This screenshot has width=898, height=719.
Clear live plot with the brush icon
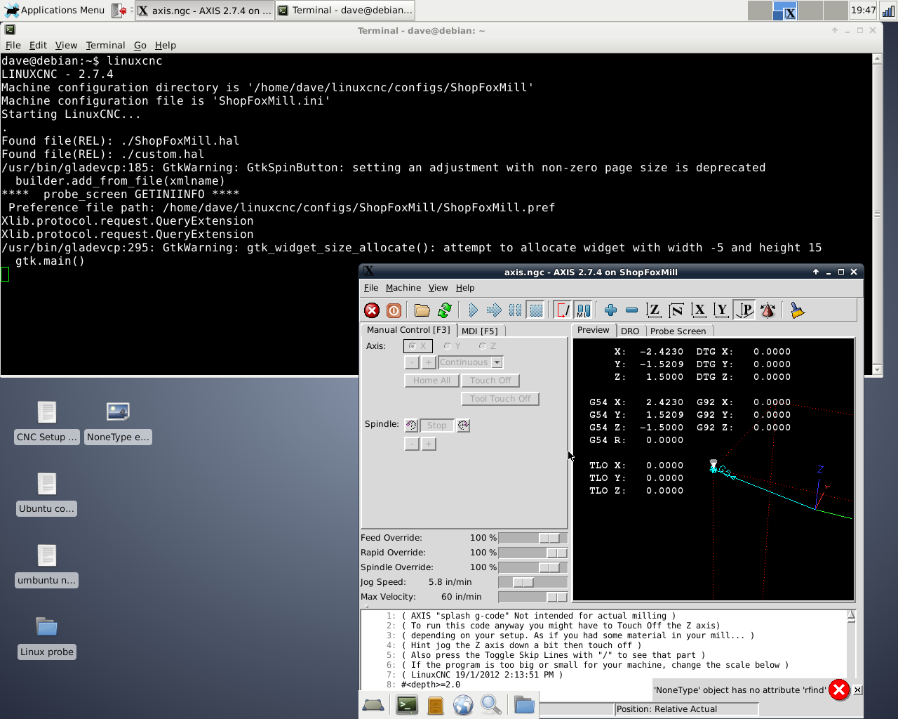coord(797,310)
